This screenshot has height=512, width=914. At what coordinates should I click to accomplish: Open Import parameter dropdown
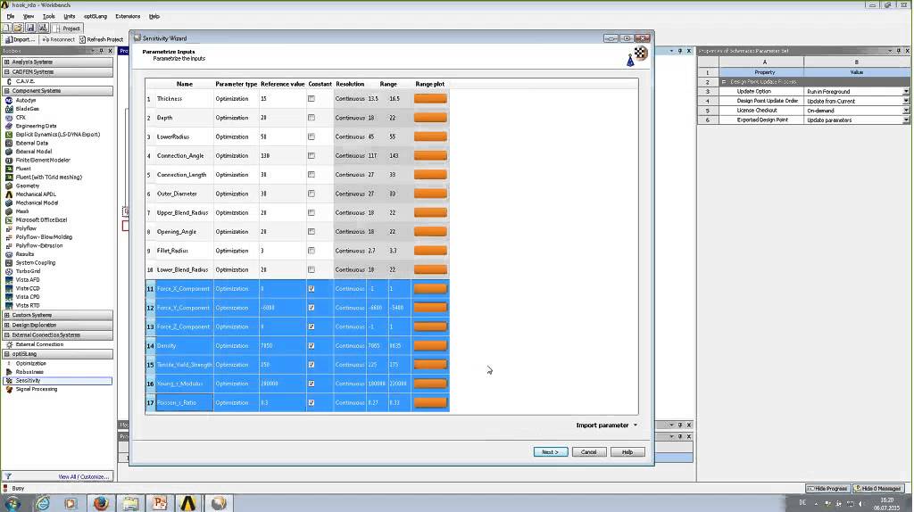(x=606, y=425)
